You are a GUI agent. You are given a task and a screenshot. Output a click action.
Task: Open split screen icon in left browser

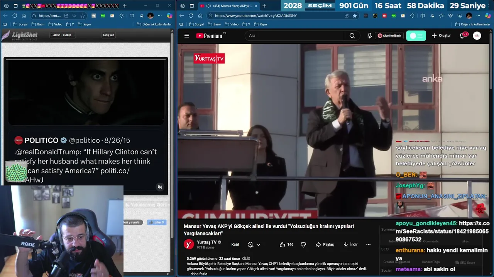132,16
